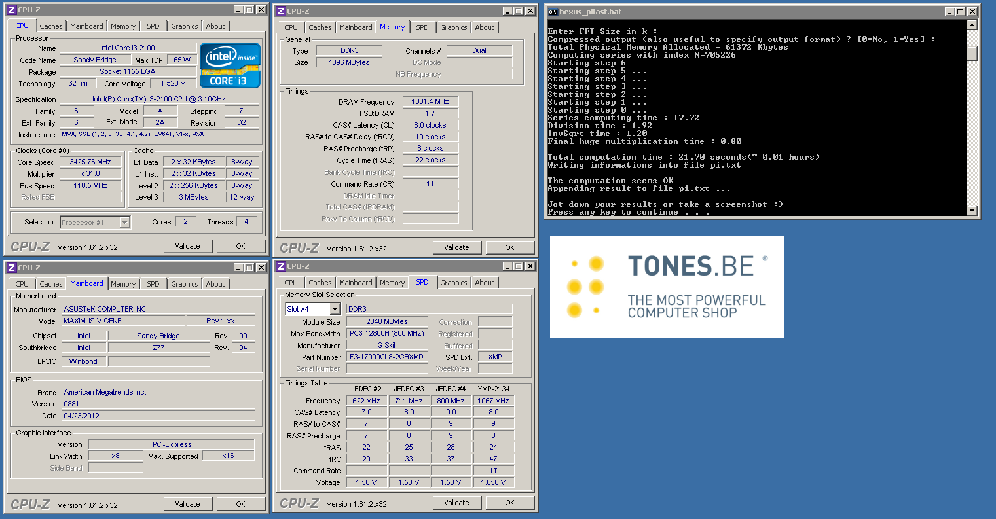The width and height of the screenshot is (996, 519).
Task: Click part number F3-17000CL8-2GBXMD
Action: (386, 357)
